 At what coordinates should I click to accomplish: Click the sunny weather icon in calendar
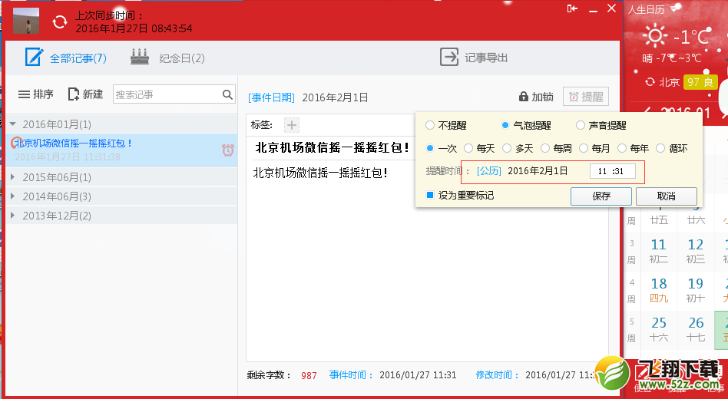[x=655, y=36]
